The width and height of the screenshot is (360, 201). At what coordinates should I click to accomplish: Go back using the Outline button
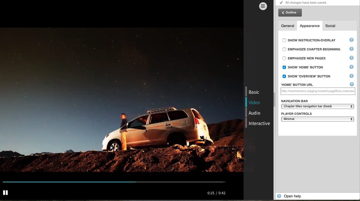coord(290,13)
